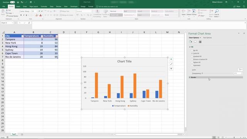Click the Cut scissors button

point(8,10)
